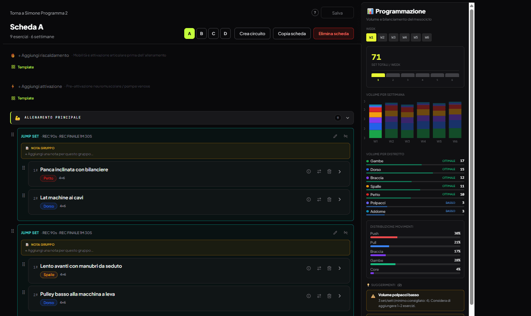
Task: Click Aggiungi attivazione link
Action: pos(40,86)
